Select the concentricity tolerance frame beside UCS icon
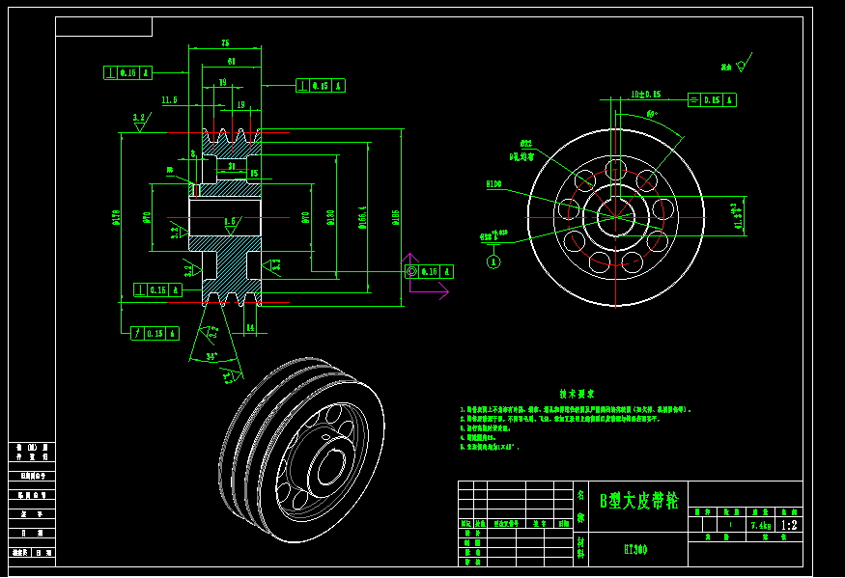This screenshot has height=578, width=845. [428, 272]
